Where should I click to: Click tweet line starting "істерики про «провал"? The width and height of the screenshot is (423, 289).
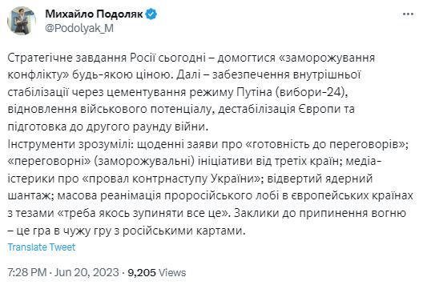pos(190,179)
